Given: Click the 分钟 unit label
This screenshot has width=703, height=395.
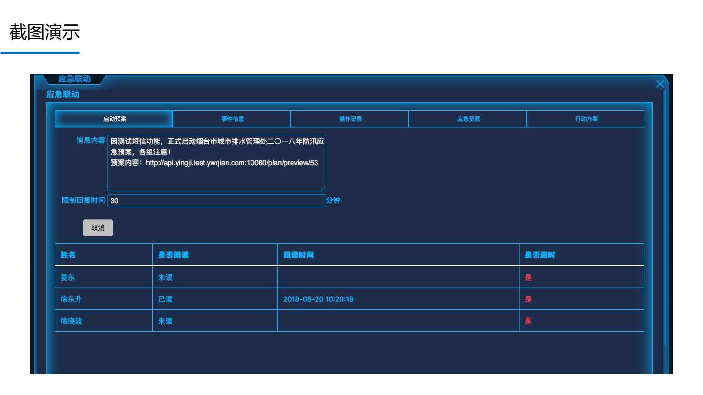Looking at the screenshot, I should [x=333, y=200].
